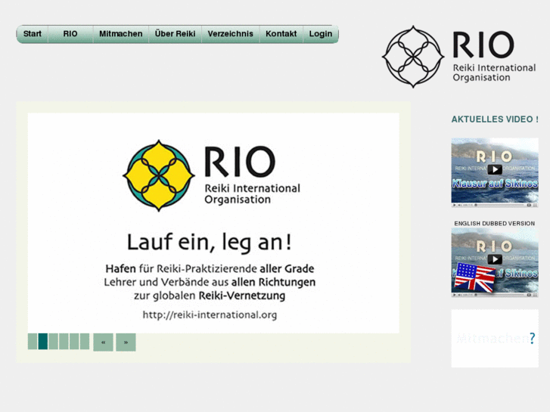This screenshot has height=412, width=550.
Task: Click the 'Lauf ein, leg an!' headline
Action: [x=209, y=243]
